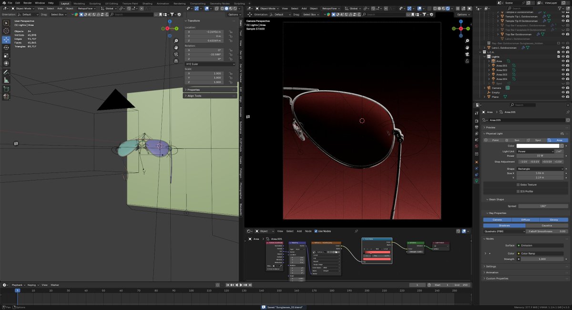The image size is (572, 310).
Task: Select the Measure tool in left toolbar
Action: 6,80
